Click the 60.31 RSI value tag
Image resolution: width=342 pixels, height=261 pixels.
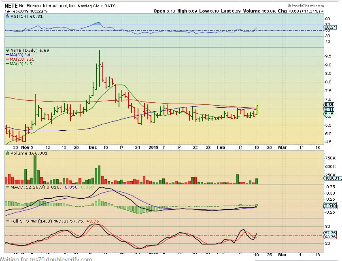(x=330, y=28)
